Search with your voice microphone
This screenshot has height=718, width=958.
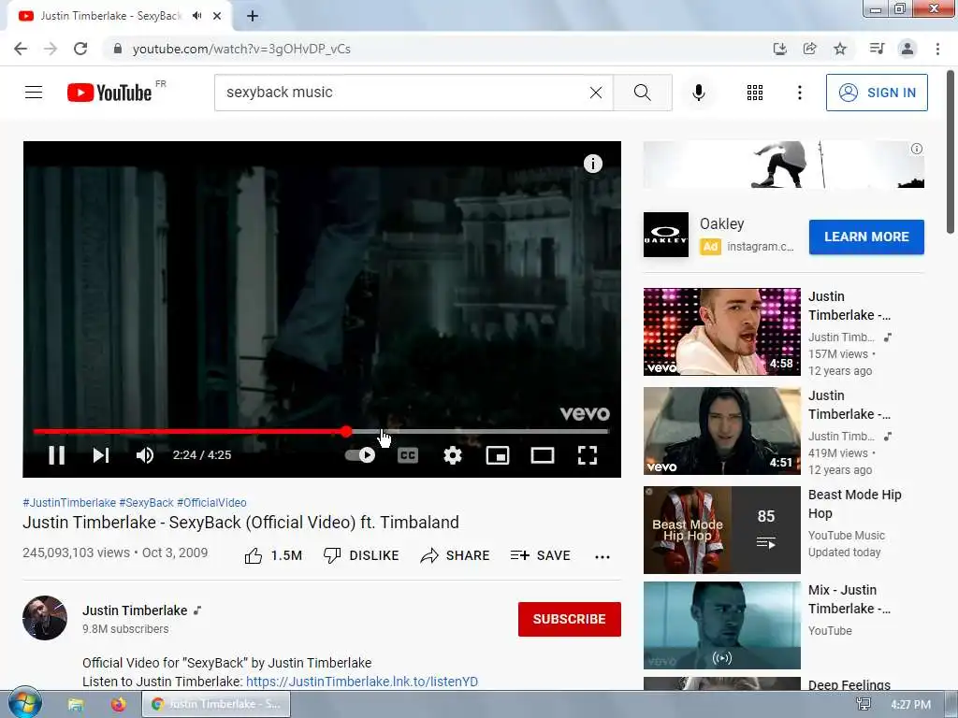(x=699, y=93)
